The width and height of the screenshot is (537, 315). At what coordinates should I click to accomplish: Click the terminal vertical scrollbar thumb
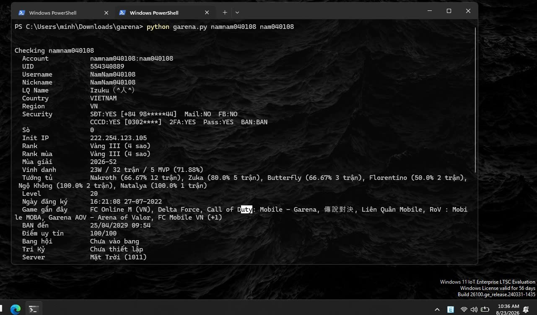(475, 100)
